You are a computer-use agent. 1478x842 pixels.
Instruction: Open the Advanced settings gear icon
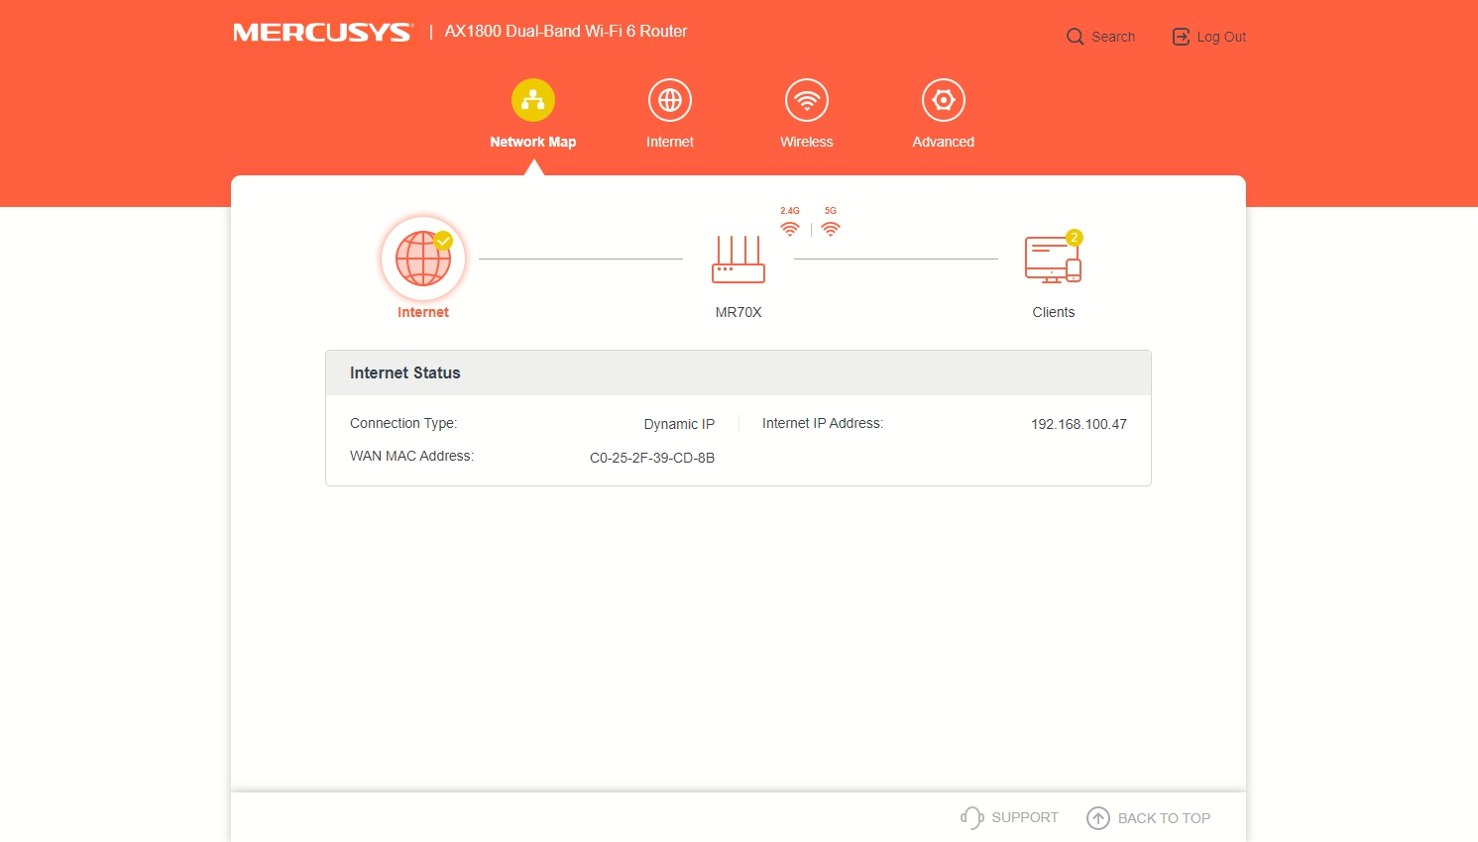coord(943,100)
